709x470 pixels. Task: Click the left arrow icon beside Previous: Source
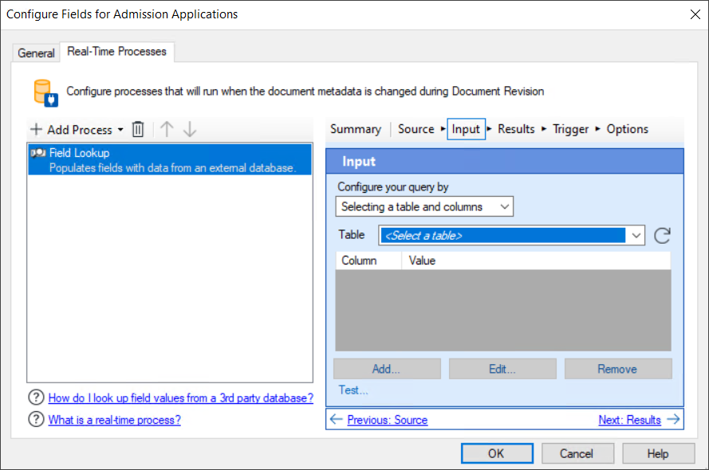click(337, 419)
